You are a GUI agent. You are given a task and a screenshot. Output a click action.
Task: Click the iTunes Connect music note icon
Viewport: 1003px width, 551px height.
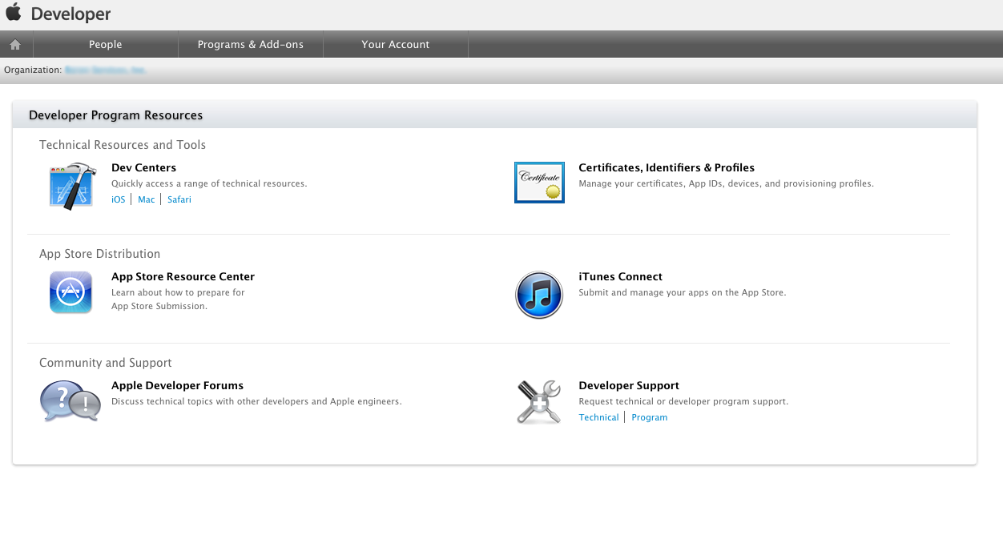[538, 295]
